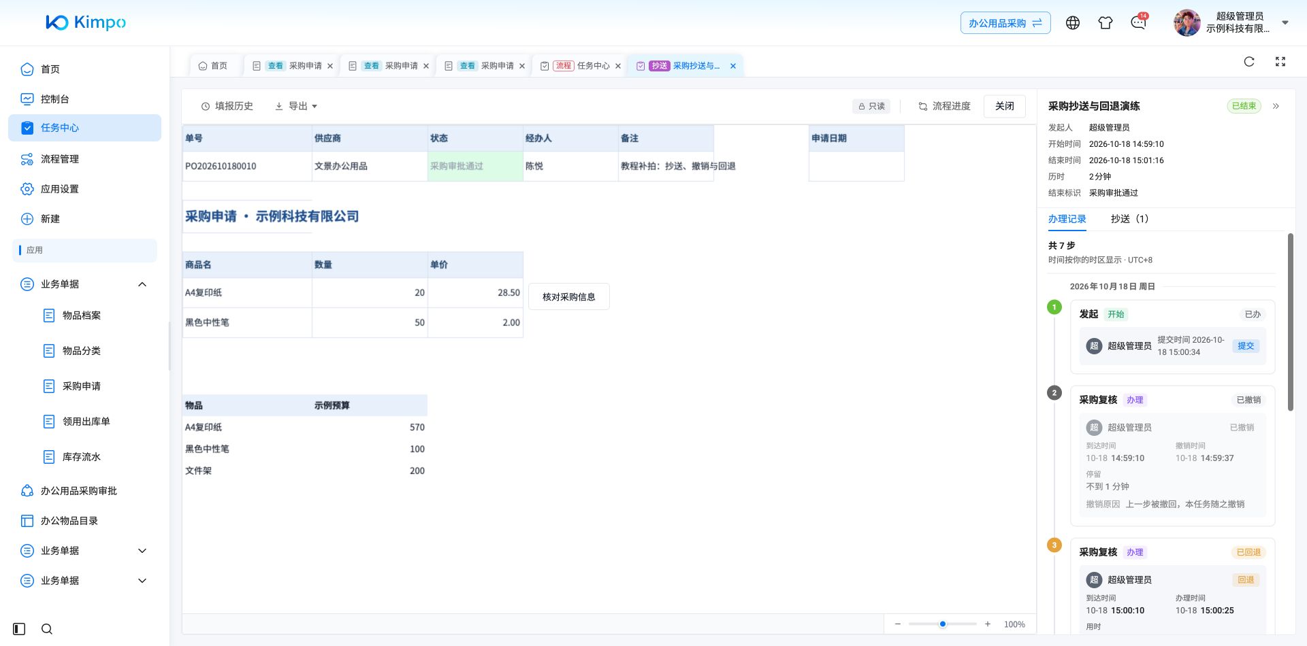The image size is (1307, 646).
Task: Open 物品档案 in the sidebar tree
Action: tap(82, 316)
